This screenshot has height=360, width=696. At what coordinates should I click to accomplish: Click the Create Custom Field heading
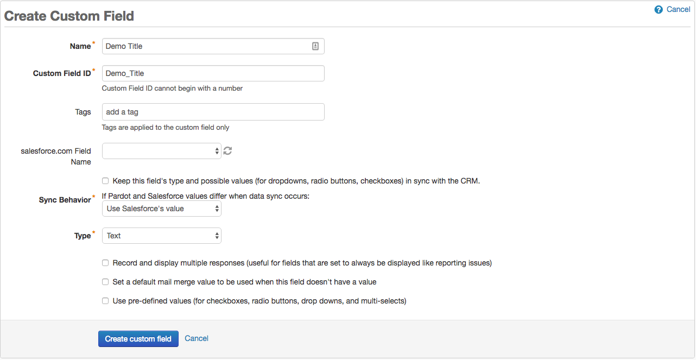(x=69, y=16)
